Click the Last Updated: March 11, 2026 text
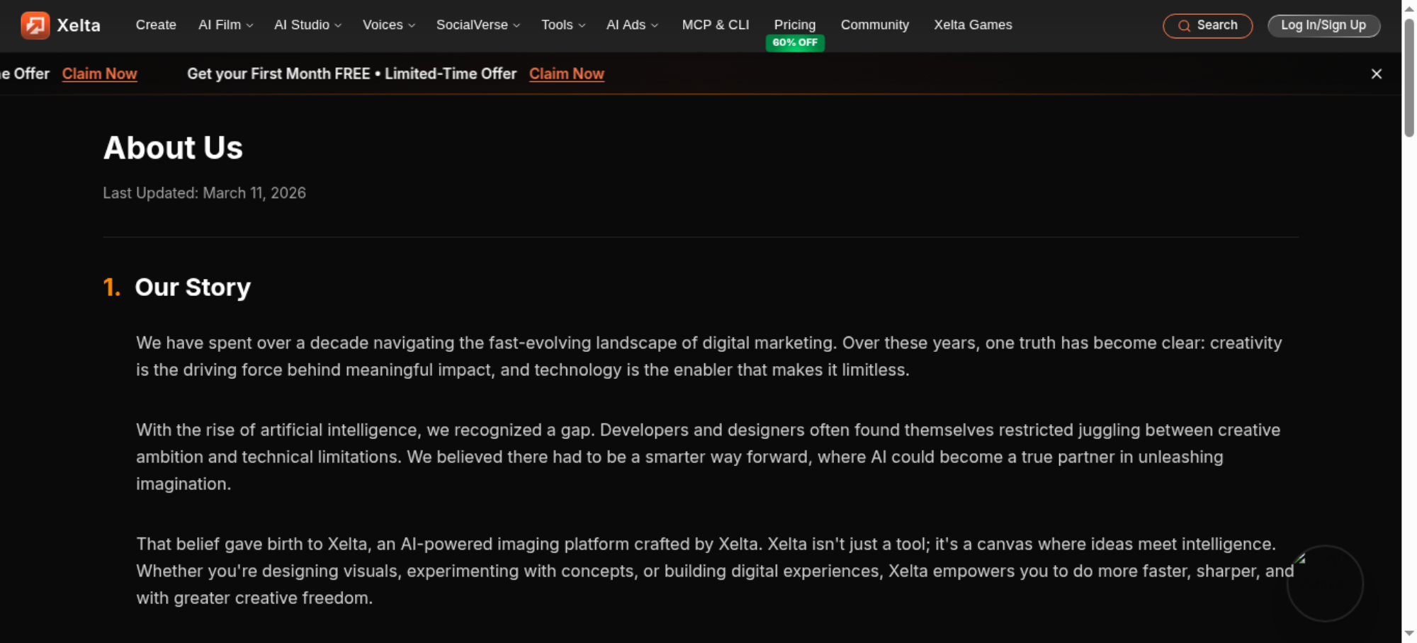Image resolution: width=1417 pixels, height=643 pixels. click(x=204, y=193)
